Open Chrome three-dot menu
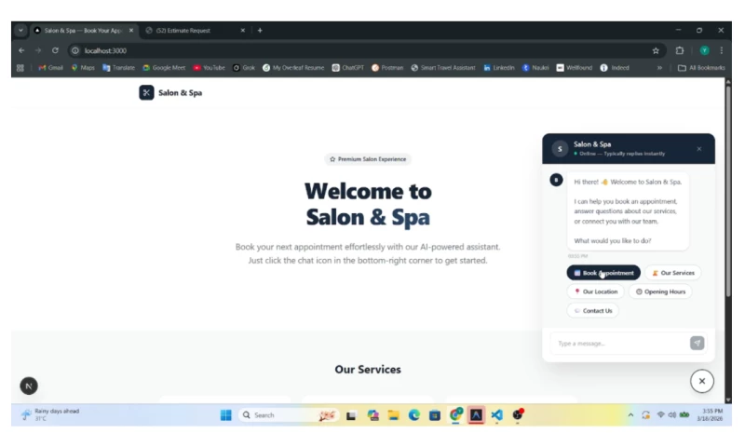This screenshot has height=447, width=745. click(721, 50)
